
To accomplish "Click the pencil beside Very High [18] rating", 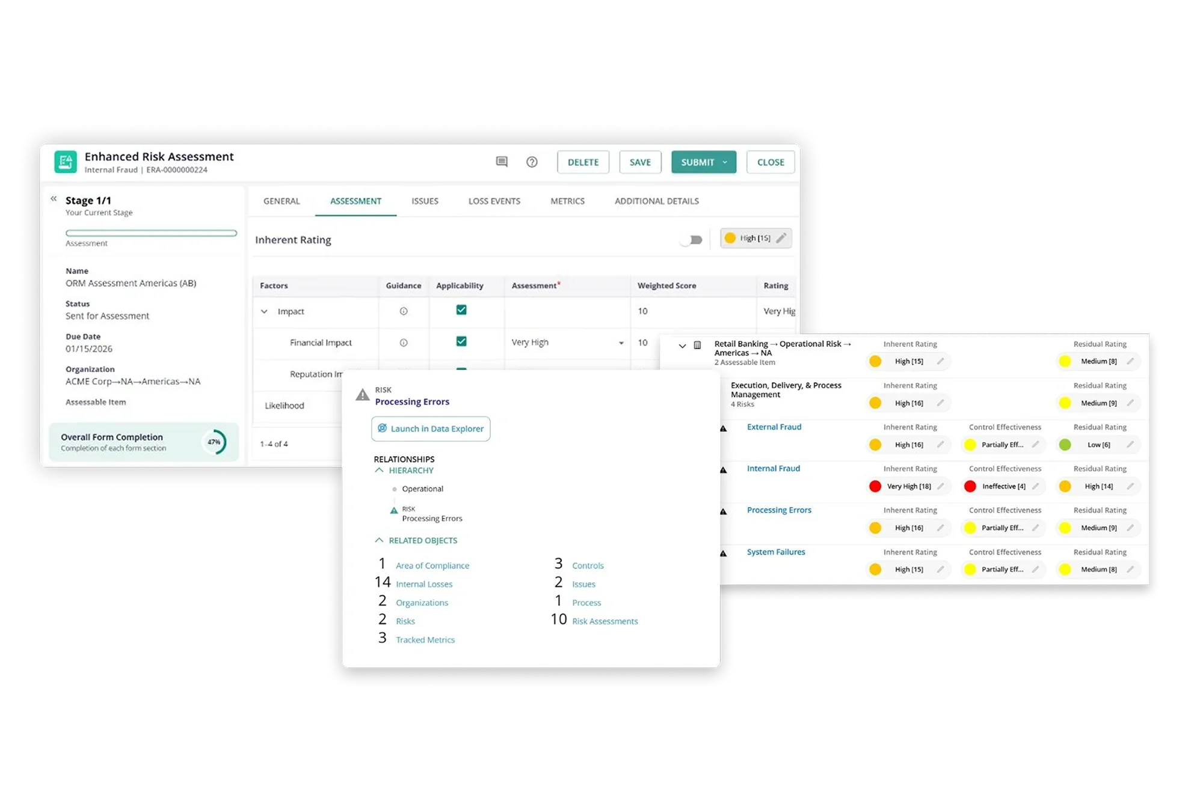I will [x=940, y=486].
